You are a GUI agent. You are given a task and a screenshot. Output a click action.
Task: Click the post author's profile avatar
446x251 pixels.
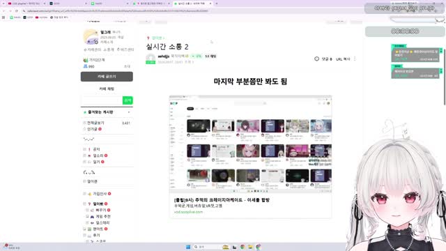pyautogui.click(x=151, y=58)
